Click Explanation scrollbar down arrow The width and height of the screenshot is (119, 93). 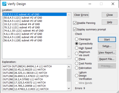pos(69,88)
